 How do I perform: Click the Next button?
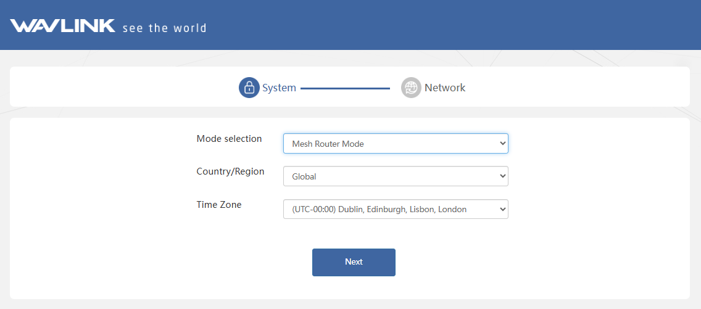tap(354, 262)
